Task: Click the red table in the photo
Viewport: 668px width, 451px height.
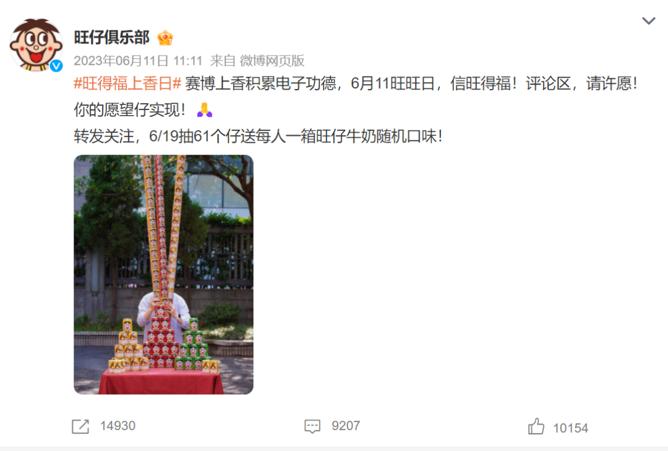Action: (x=161, y=382)
